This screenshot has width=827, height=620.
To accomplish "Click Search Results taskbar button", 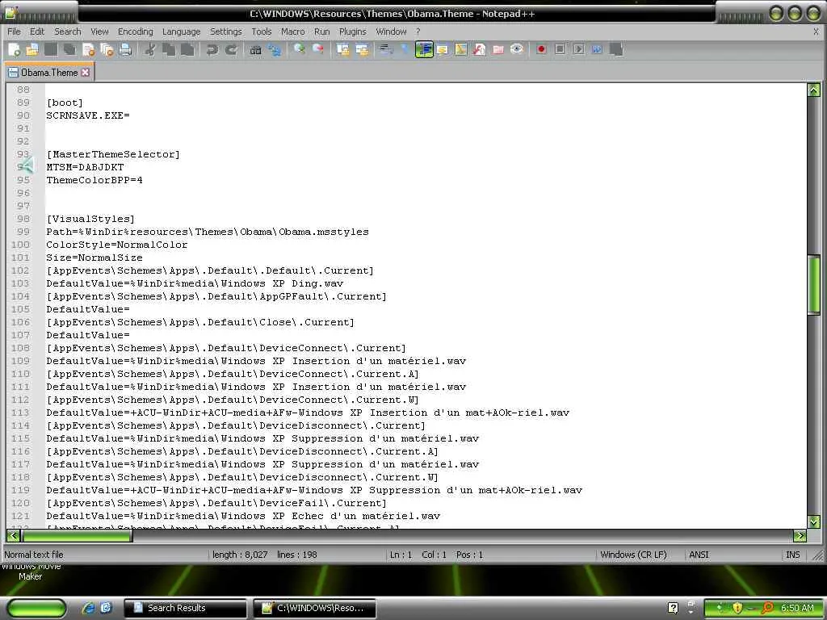I will click(x=185, y=608).
